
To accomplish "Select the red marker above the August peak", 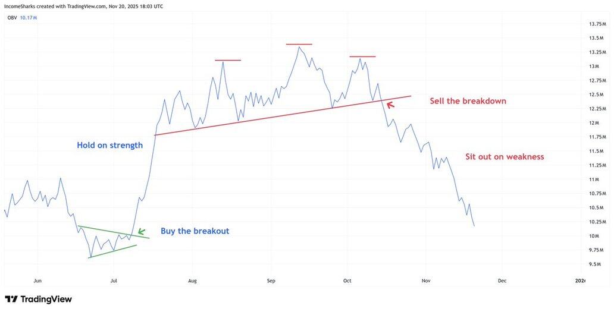I will [228, 60].
